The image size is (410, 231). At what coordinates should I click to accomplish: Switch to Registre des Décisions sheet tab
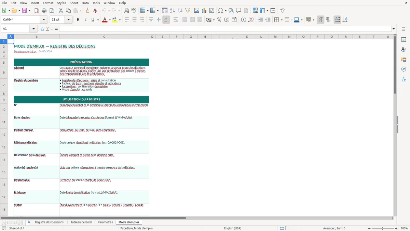pos(49,222)
